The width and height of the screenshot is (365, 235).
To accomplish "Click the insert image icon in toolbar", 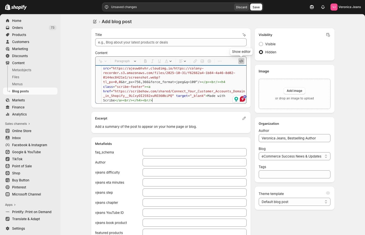I will 202,61.
